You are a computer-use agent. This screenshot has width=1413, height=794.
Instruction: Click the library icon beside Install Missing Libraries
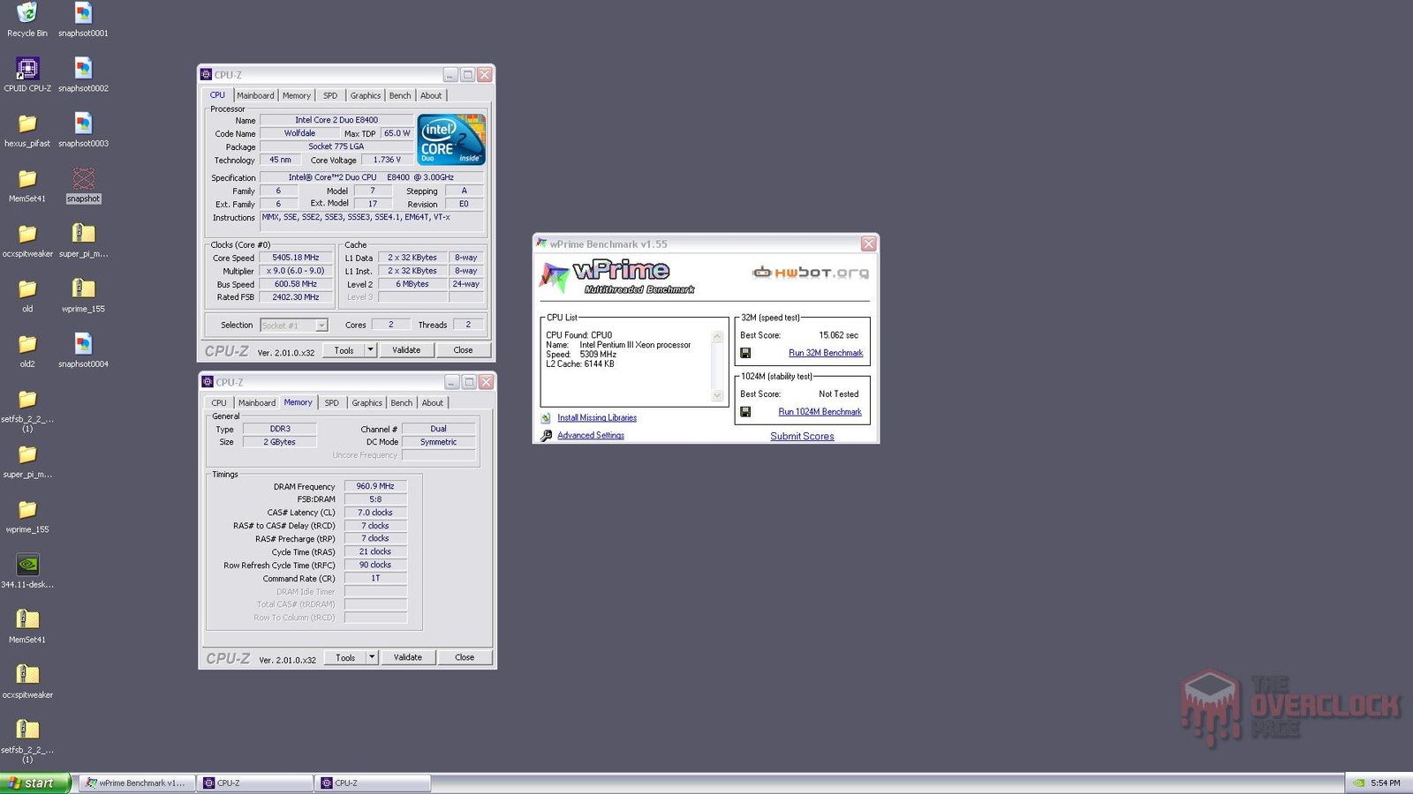coord(547,417)
